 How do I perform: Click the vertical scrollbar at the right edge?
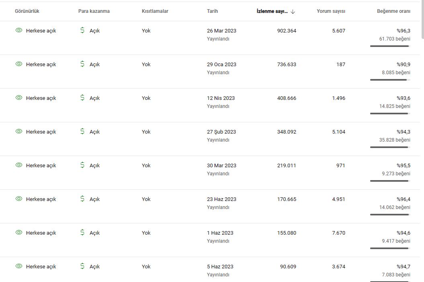(423, 19)
